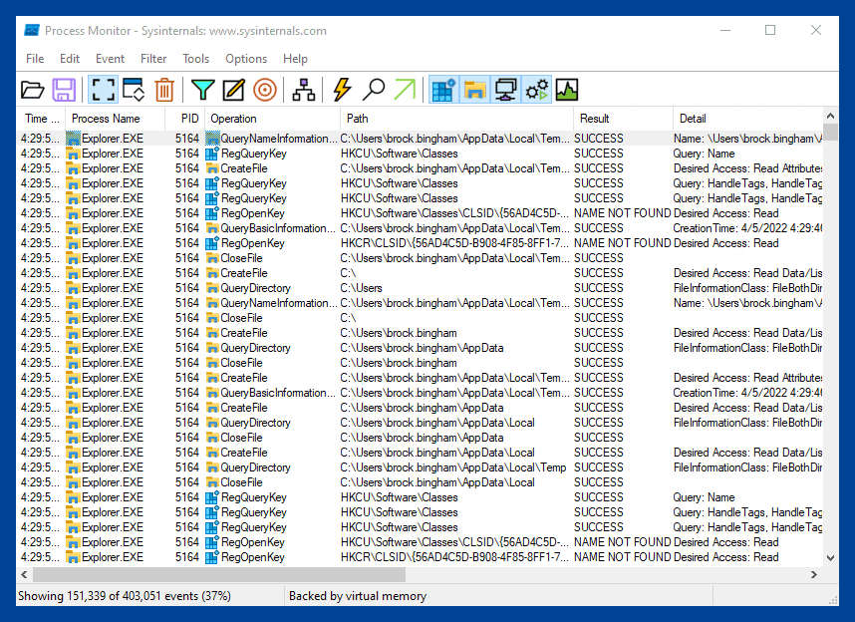This screenshot has width=855, height=622.
Task: Show the Process Tree icon
Action: click(x=304, y=90)
